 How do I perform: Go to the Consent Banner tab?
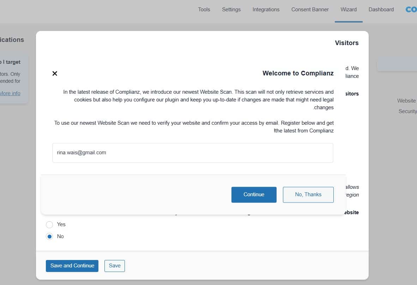(310, 10)
